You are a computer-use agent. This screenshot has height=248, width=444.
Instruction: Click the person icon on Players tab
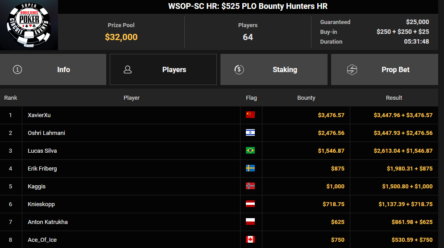click(x=128, y=69)
